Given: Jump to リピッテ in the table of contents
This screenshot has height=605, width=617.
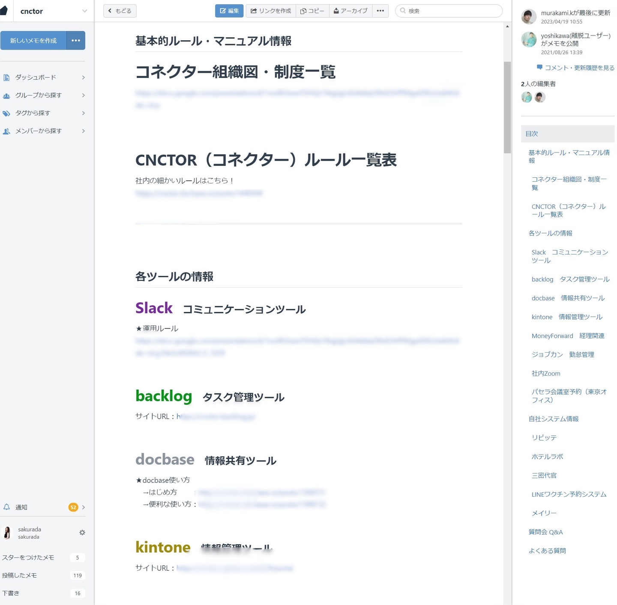Looking at the screenshot, I should [544, 437].
